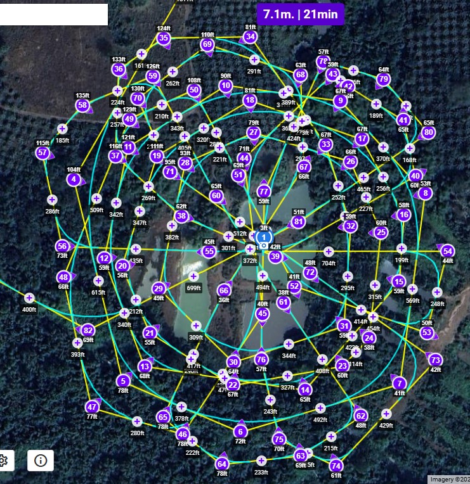Select waypoint 54 marker
470x484 pixels.
coord(448,252)
